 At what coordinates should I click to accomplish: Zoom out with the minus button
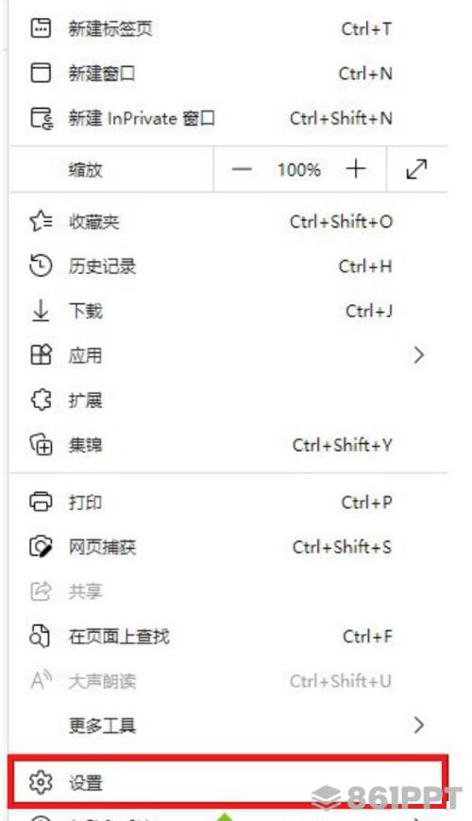[x=242, y=169]
